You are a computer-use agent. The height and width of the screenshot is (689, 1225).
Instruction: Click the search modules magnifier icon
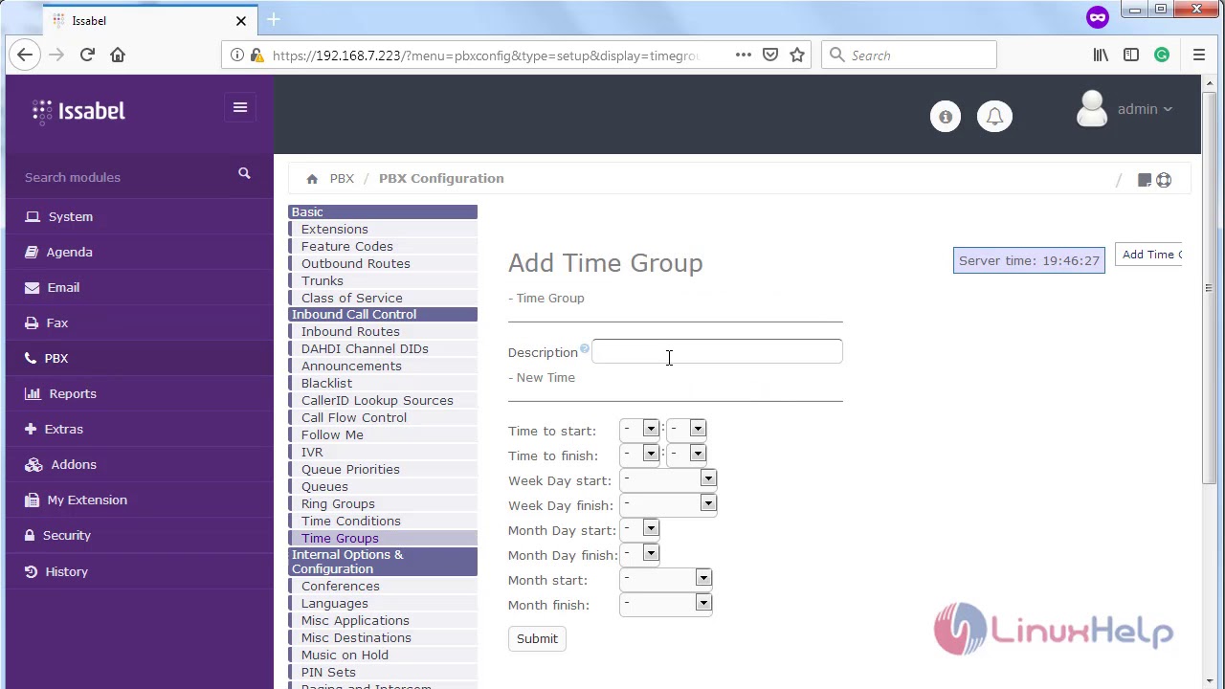coord(244,173)
